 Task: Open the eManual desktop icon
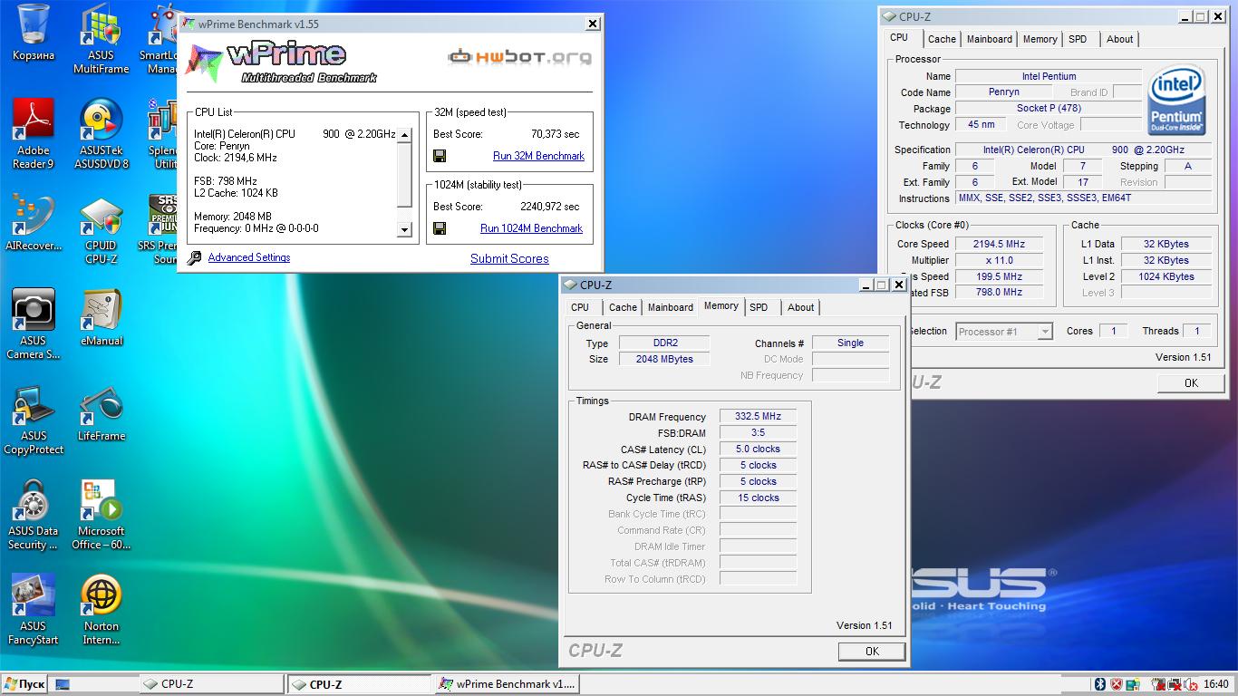tap(102, 318)
